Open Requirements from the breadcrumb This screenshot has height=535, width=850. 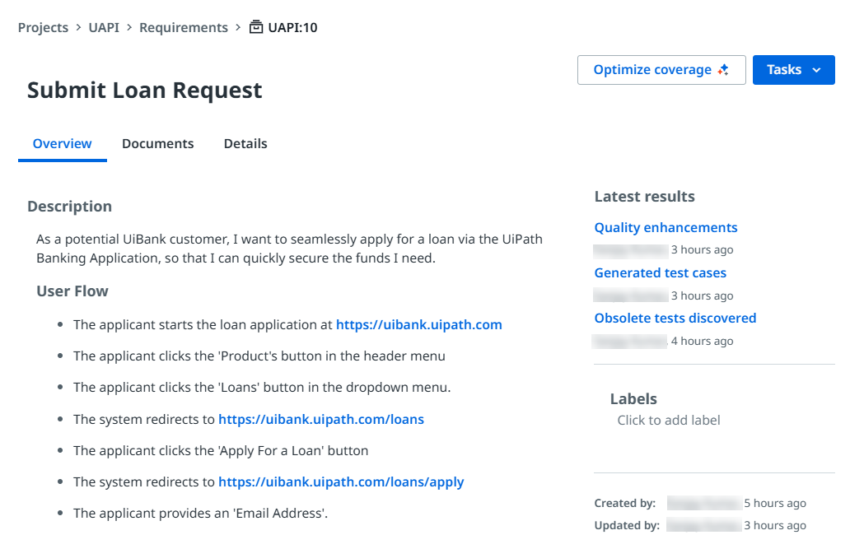coord(183,27)
